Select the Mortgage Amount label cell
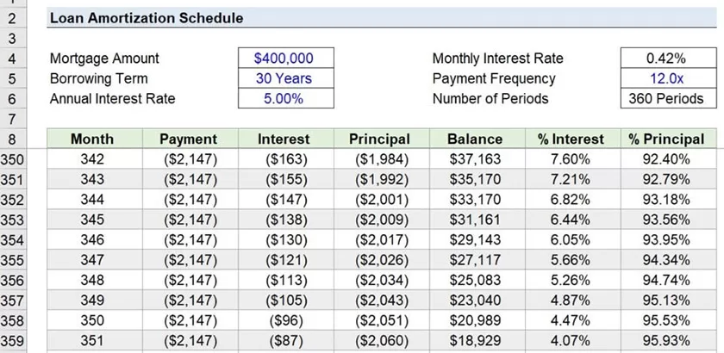The width and height of the screenshot is (724, 353). click(104, 59)
